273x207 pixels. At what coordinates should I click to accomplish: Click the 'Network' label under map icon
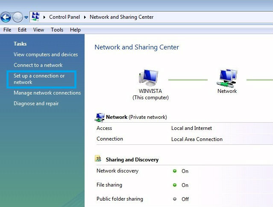[x=227, y=91]
